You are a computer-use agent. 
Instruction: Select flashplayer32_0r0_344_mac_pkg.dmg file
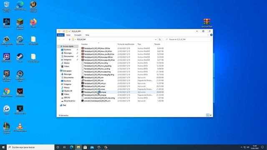point(98,66)
